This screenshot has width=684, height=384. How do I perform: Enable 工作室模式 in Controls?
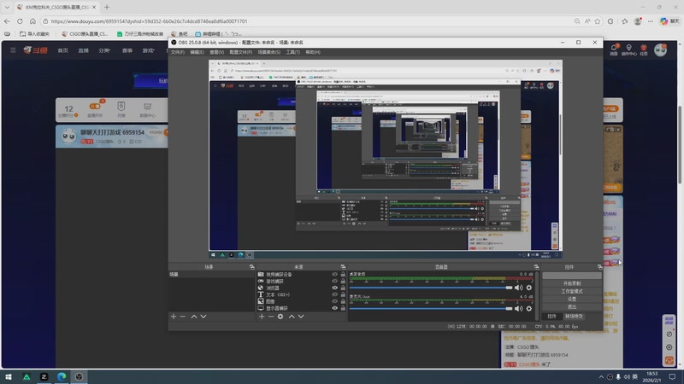572,291
